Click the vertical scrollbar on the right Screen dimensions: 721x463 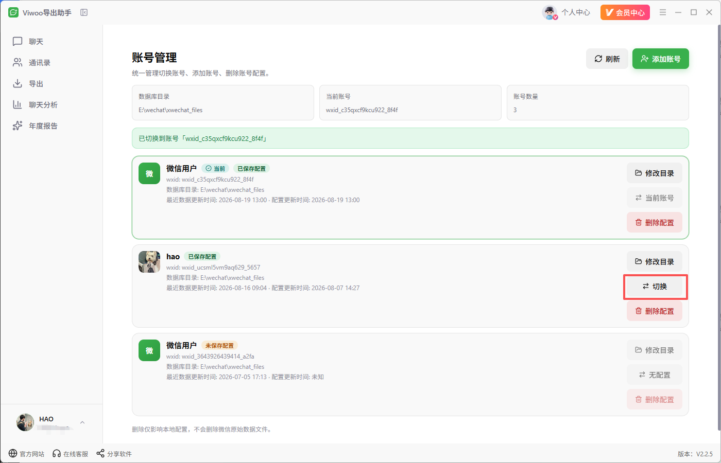[719, 226]
